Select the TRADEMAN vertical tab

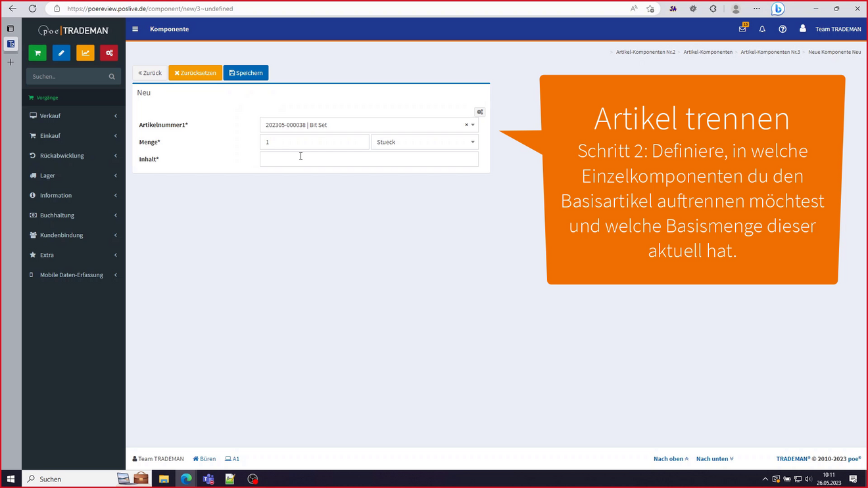tap(11, 44)
